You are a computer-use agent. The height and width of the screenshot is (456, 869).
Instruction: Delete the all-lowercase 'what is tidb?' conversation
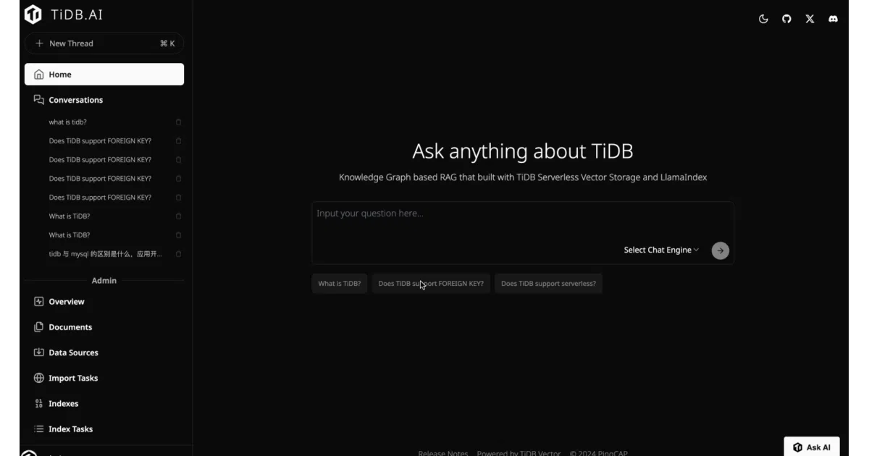click(178, 122)
